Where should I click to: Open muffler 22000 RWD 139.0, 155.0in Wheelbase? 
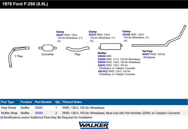[x=101, y=62]
